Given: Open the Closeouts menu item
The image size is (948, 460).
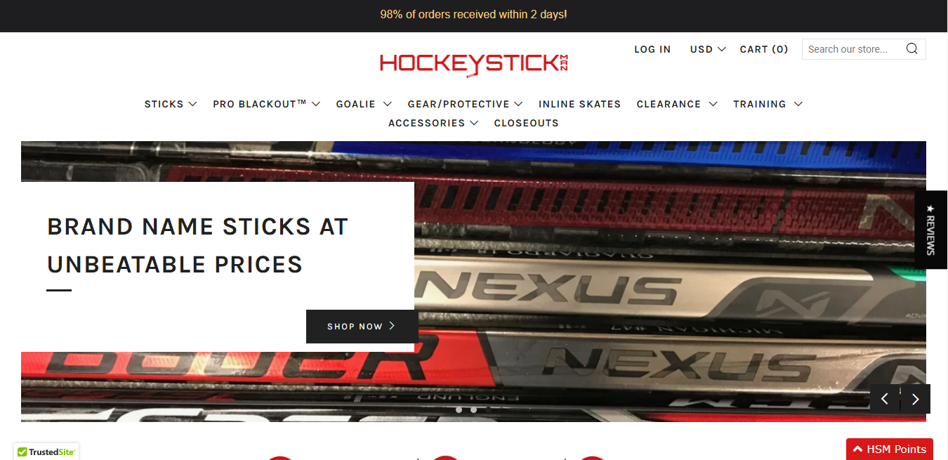Looking at the screenshot, I should pos(526,123).
